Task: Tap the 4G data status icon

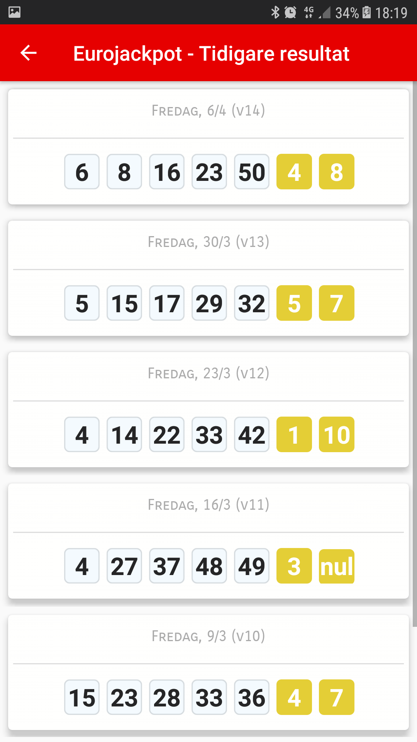Action: pyautogui.click(x=309, y=12)
